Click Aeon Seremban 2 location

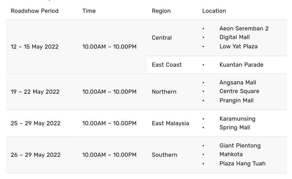(244, 28)
